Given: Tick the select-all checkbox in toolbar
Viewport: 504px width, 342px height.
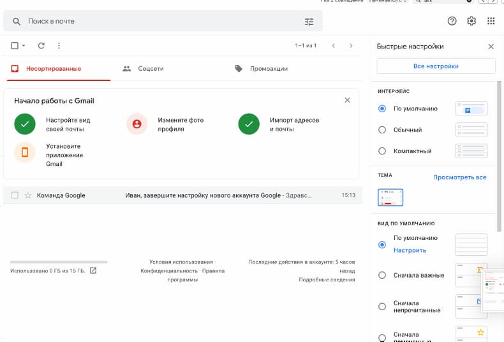Looking at the screenshot, I should coord(15,46).
